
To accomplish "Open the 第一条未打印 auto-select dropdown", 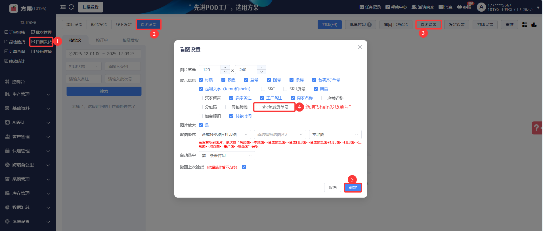I will tap(227, 156).
